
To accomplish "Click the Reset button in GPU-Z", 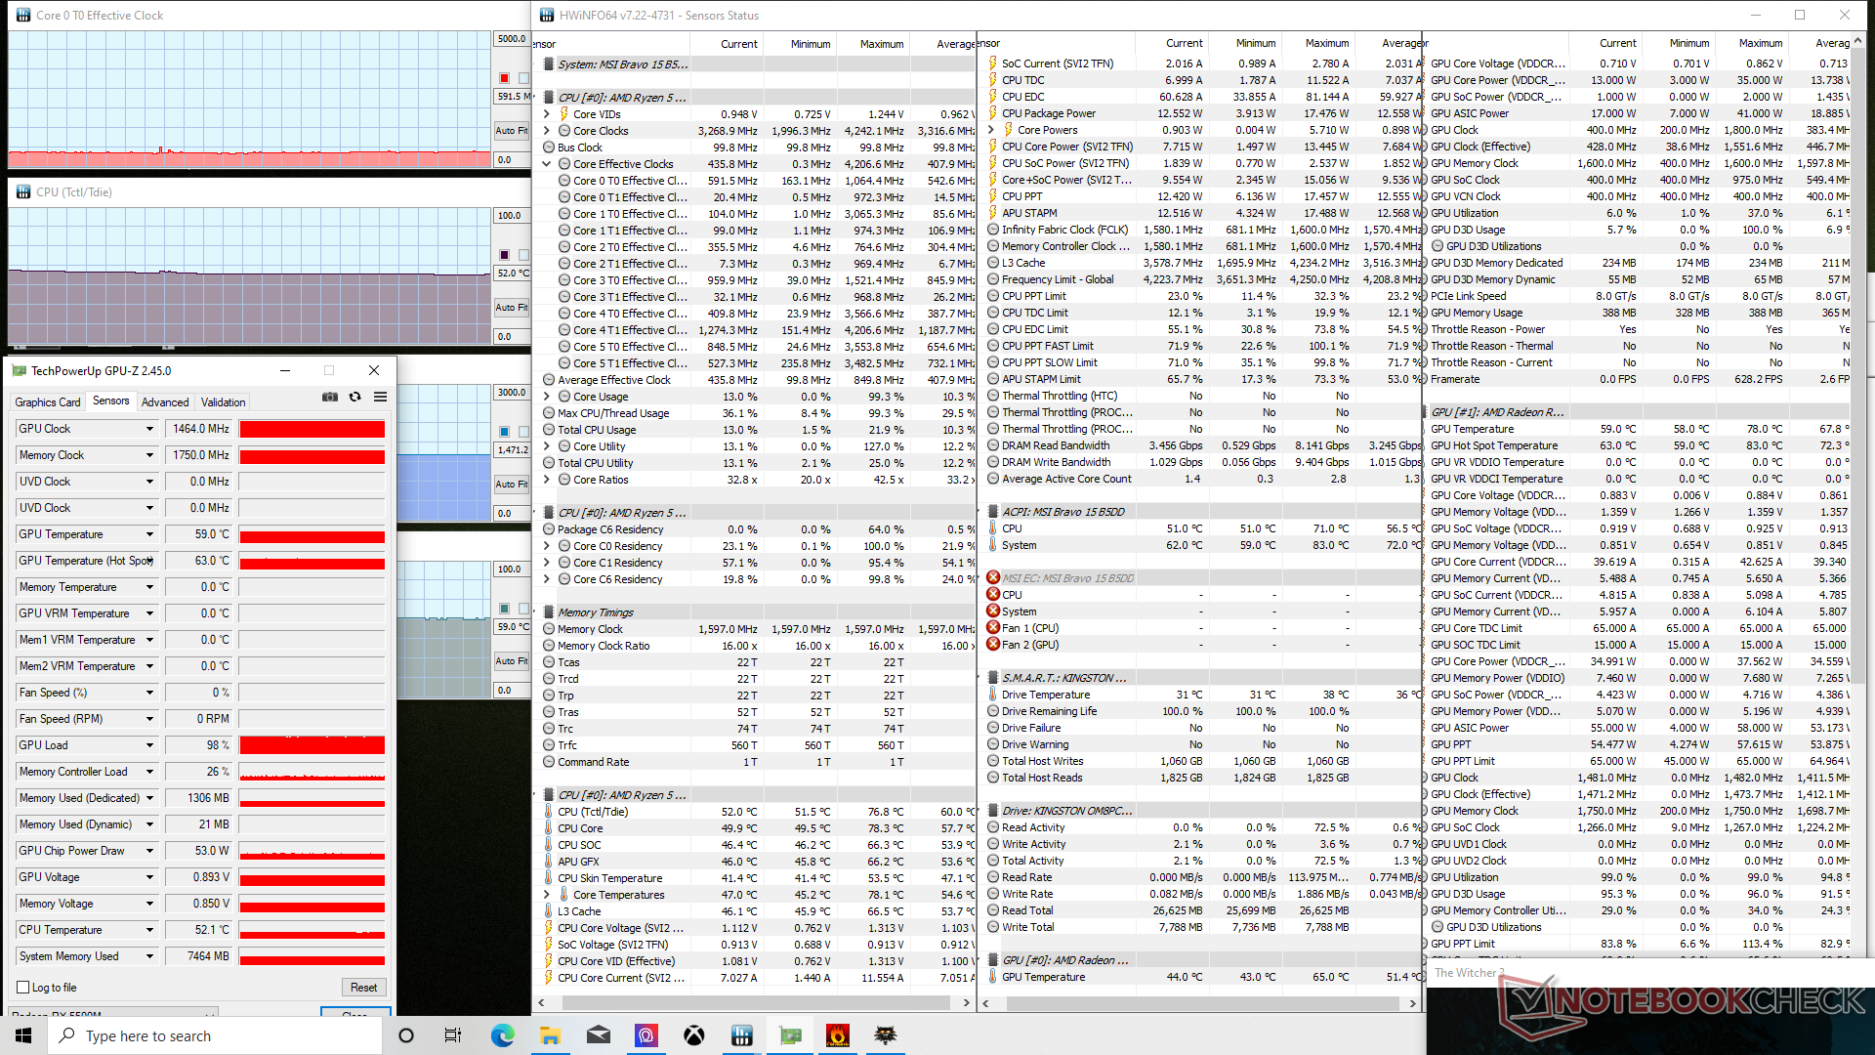I will [363, 988].
